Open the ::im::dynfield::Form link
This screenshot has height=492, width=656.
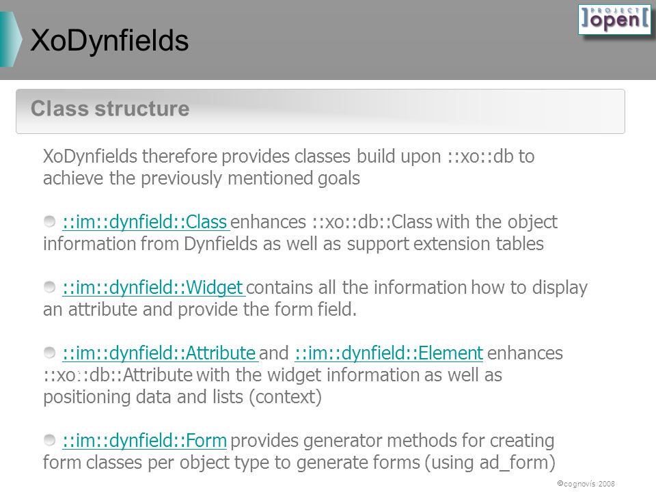pos(144,441)
